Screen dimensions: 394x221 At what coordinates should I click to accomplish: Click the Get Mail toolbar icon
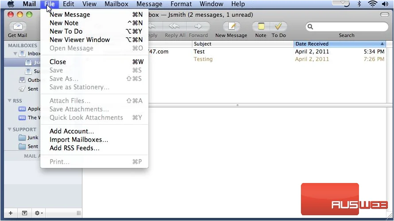(x=18, y=27)
